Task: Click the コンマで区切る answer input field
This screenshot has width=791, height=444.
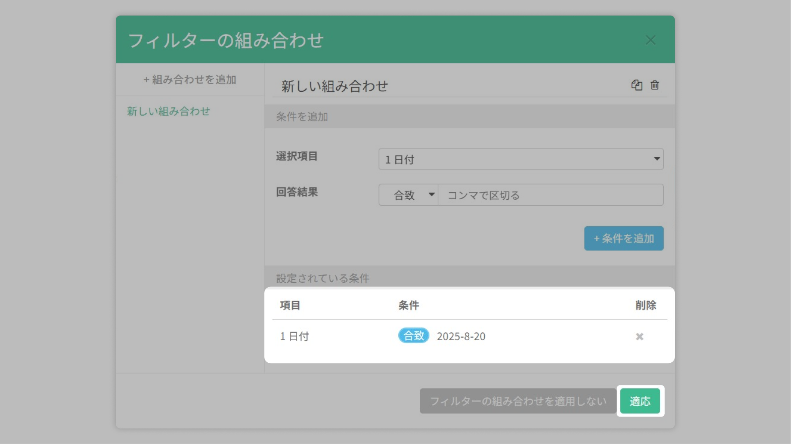Action: pos(551,195)
